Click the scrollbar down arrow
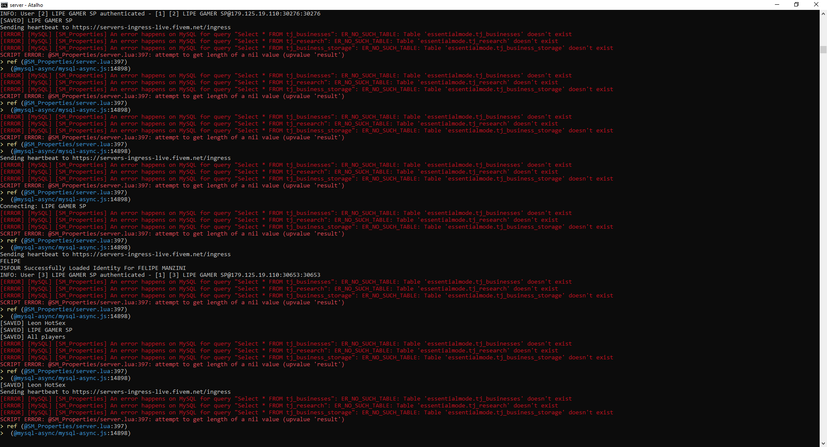827x447 pixels. coord(823,444)
